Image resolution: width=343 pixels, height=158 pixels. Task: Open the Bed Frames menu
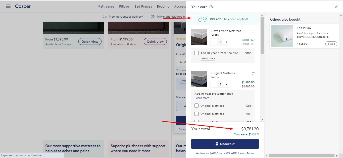pos(143,7)
